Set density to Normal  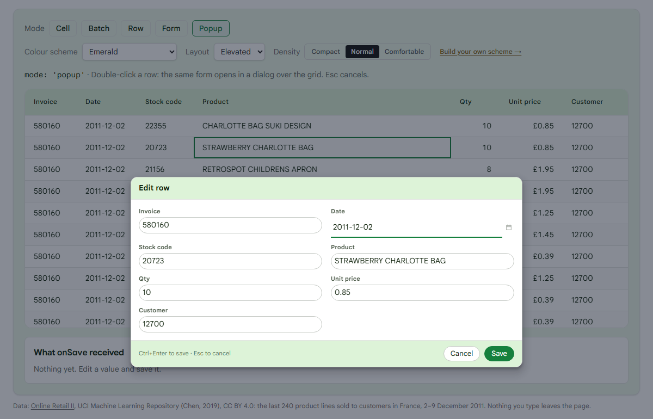tap(362, 52)
